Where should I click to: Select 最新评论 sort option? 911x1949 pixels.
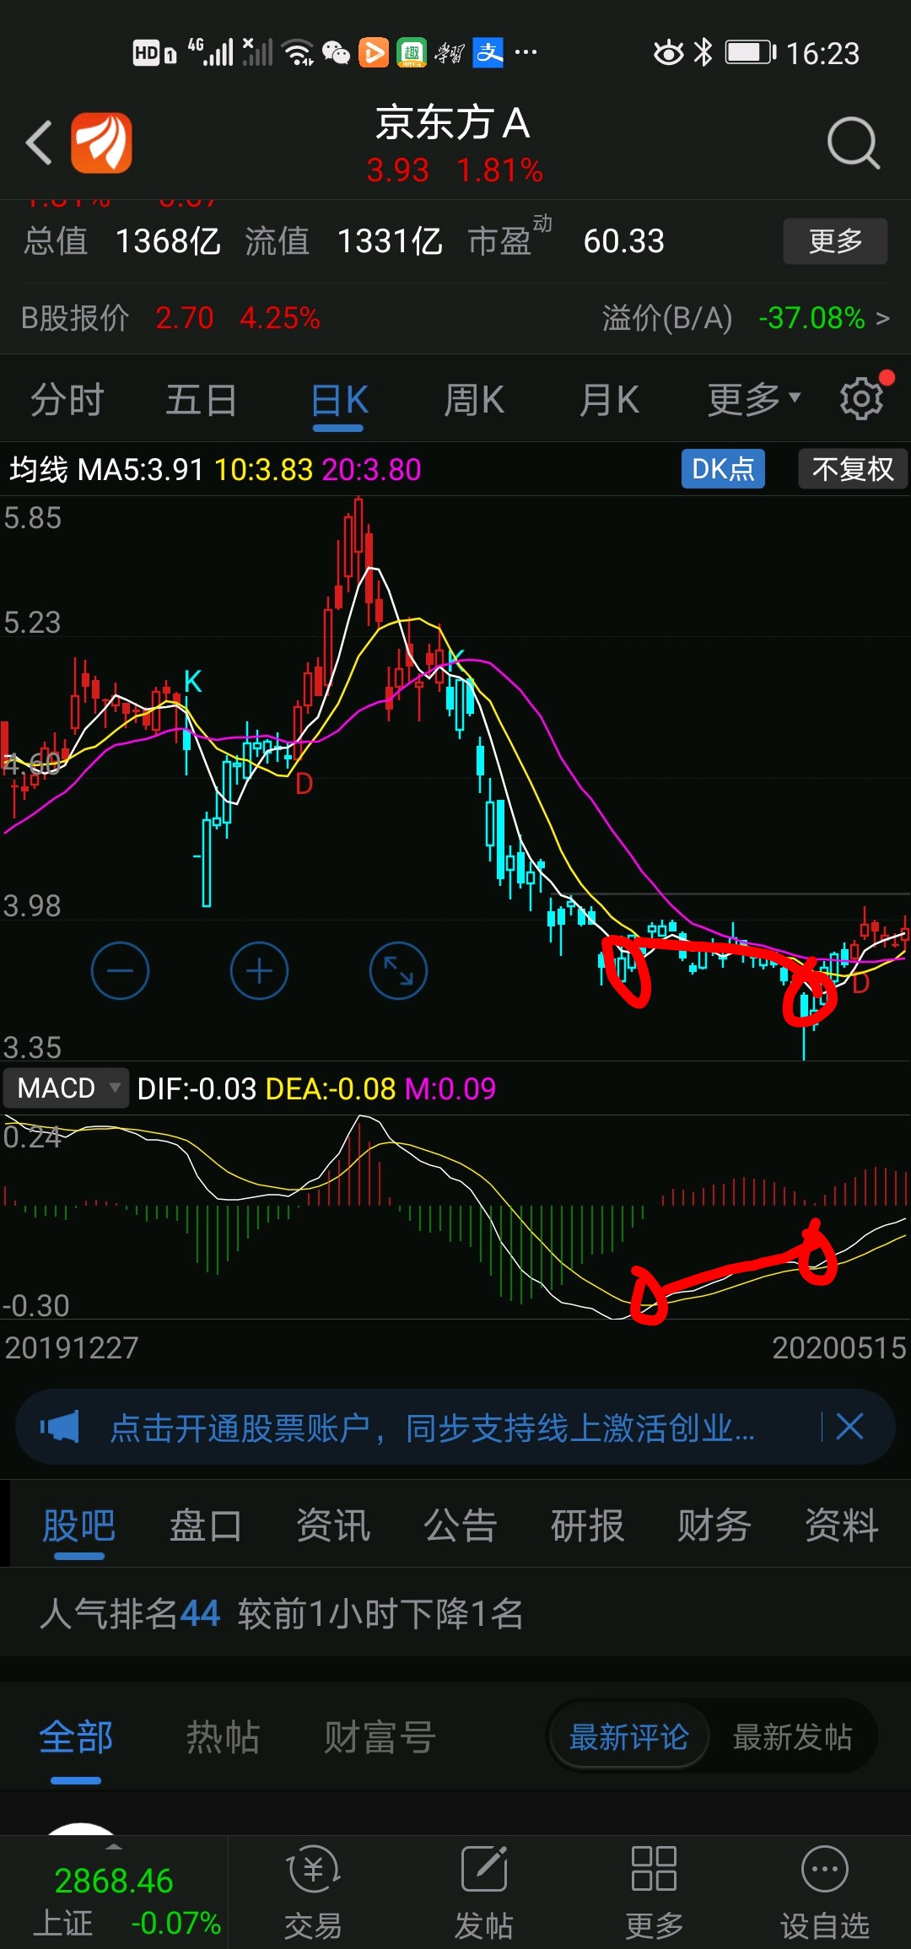[x=628, y=1737]
